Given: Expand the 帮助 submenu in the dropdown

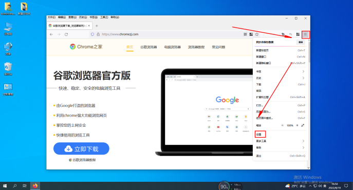Looking at the screenshot, I should 281,147.
